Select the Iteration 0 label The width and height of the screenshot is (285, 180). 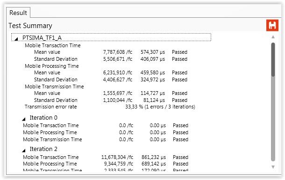(43, 118)
